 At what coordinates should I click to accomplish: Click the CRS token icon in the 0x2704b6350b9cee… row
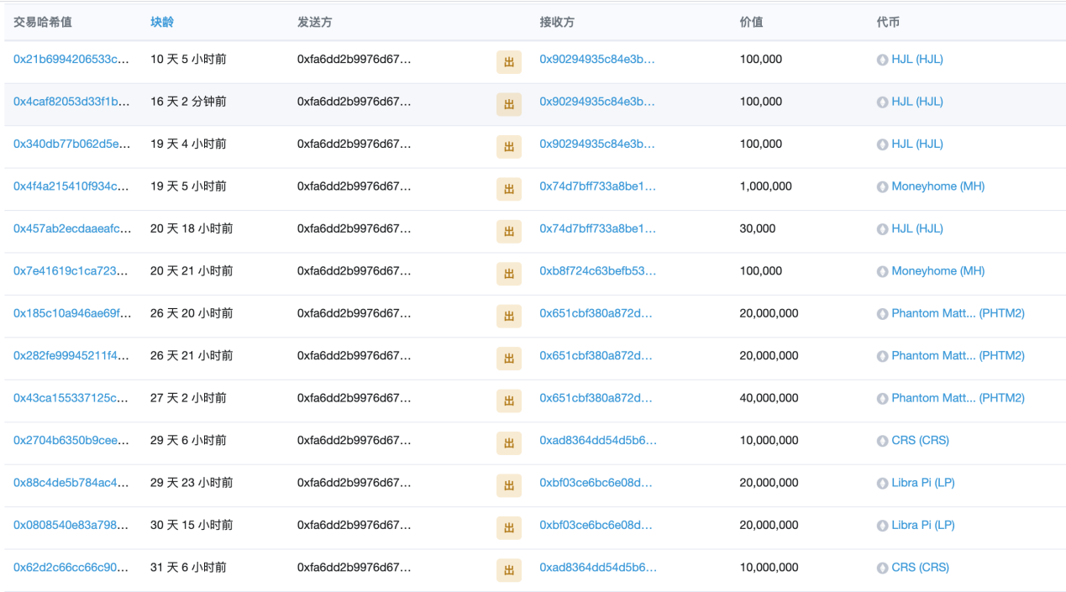882,440
